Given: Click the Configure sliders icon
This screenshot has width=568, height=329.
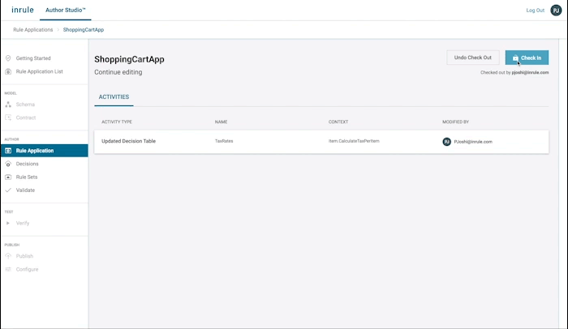Looking at the screenshot, I should [x=8, y=269].
